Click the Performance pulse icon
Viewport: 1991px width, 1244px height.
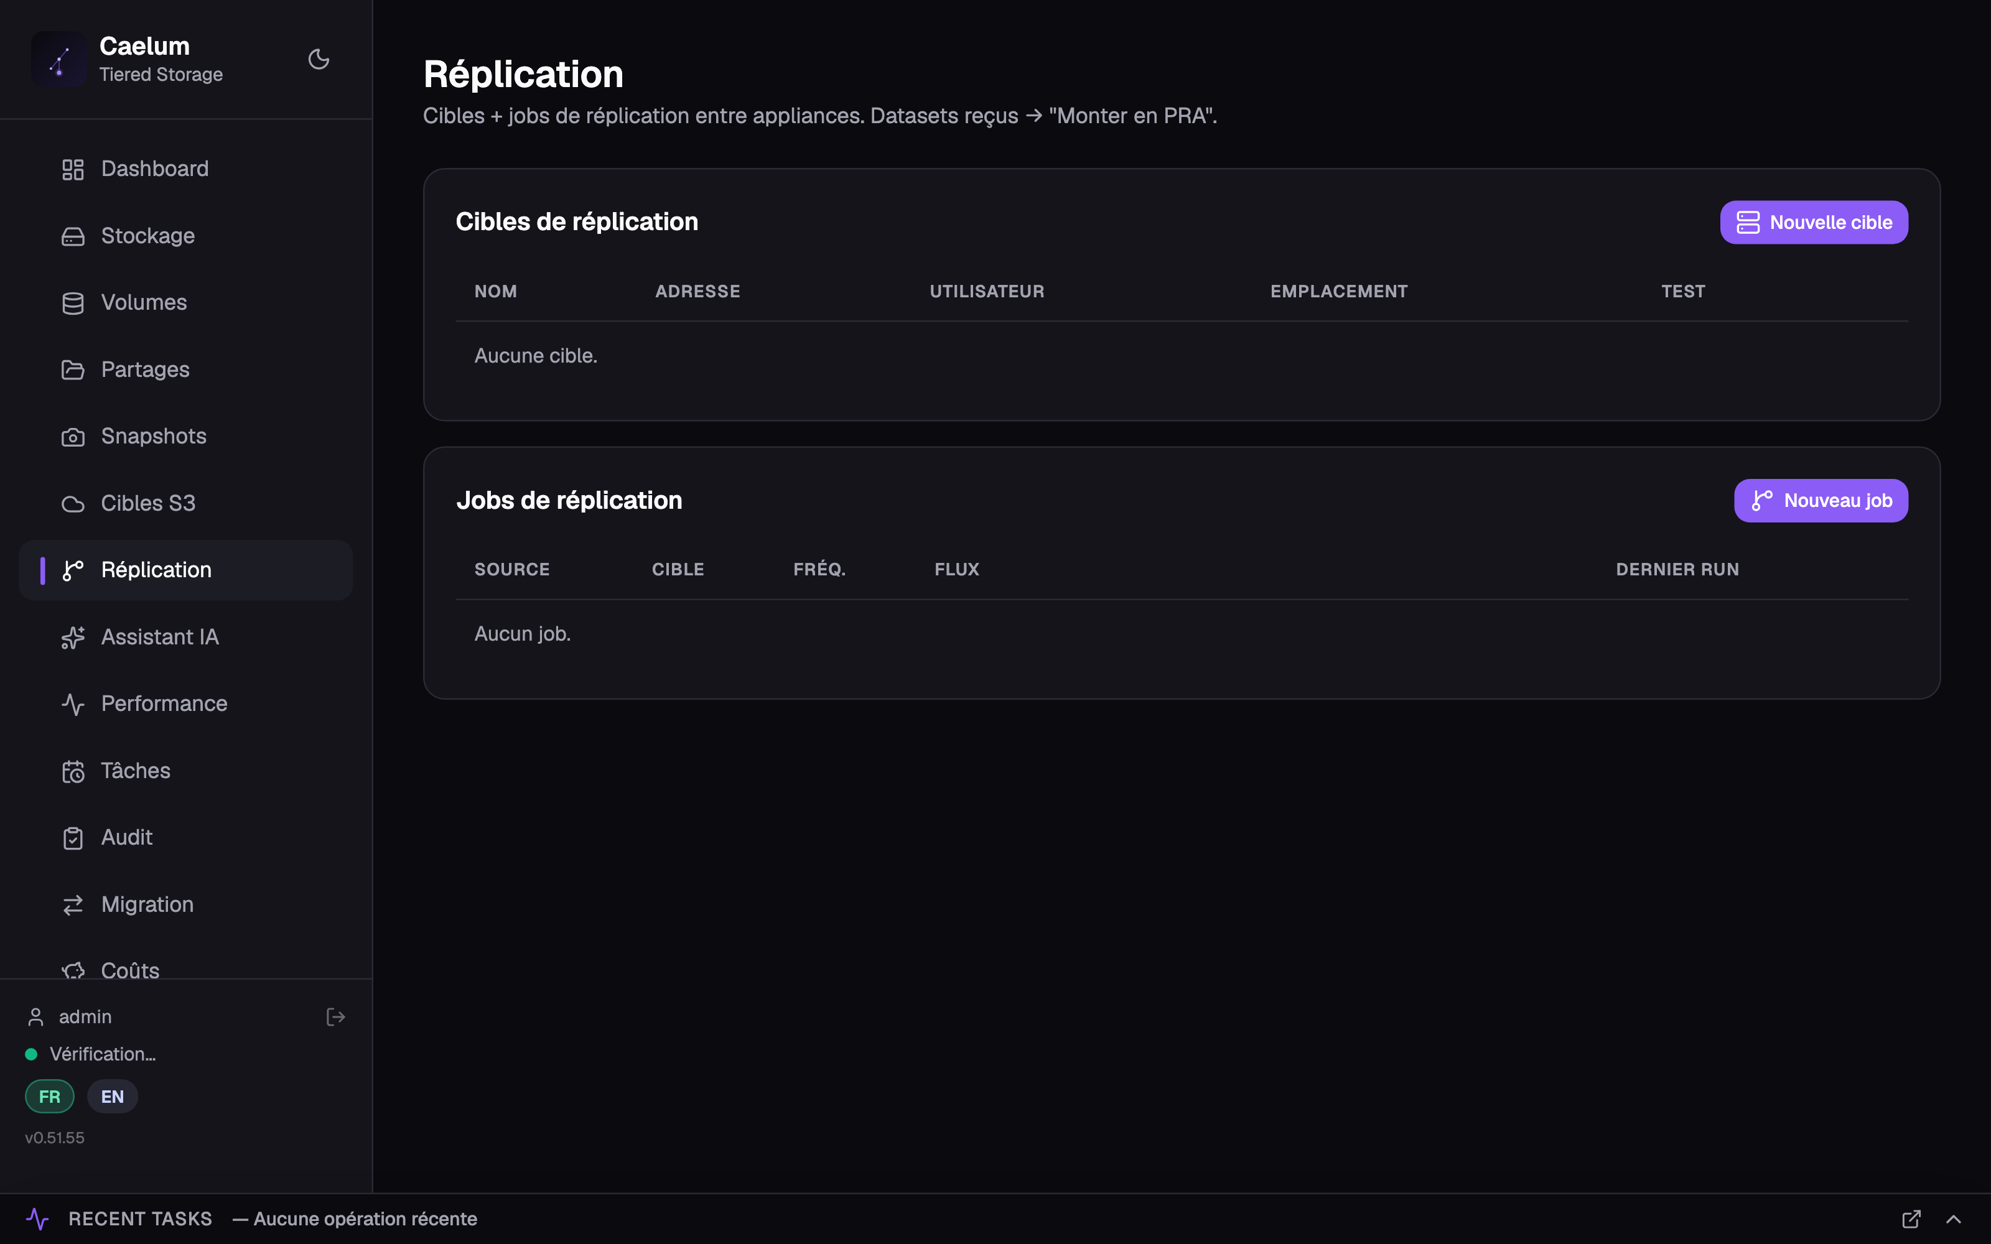click(x=73, y=704)
